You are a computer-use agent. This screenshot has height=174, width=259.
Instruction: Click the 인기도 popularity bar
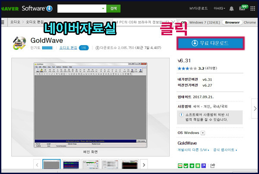(x=47, y=48)
